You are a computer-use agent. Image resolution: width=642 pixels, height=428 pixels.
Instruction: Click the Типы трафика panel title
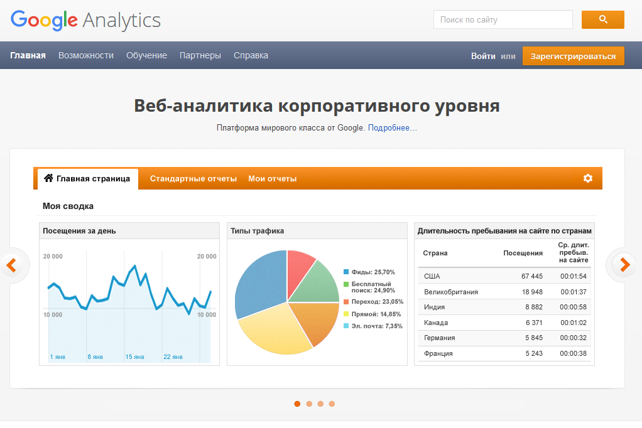click(257, 231)
